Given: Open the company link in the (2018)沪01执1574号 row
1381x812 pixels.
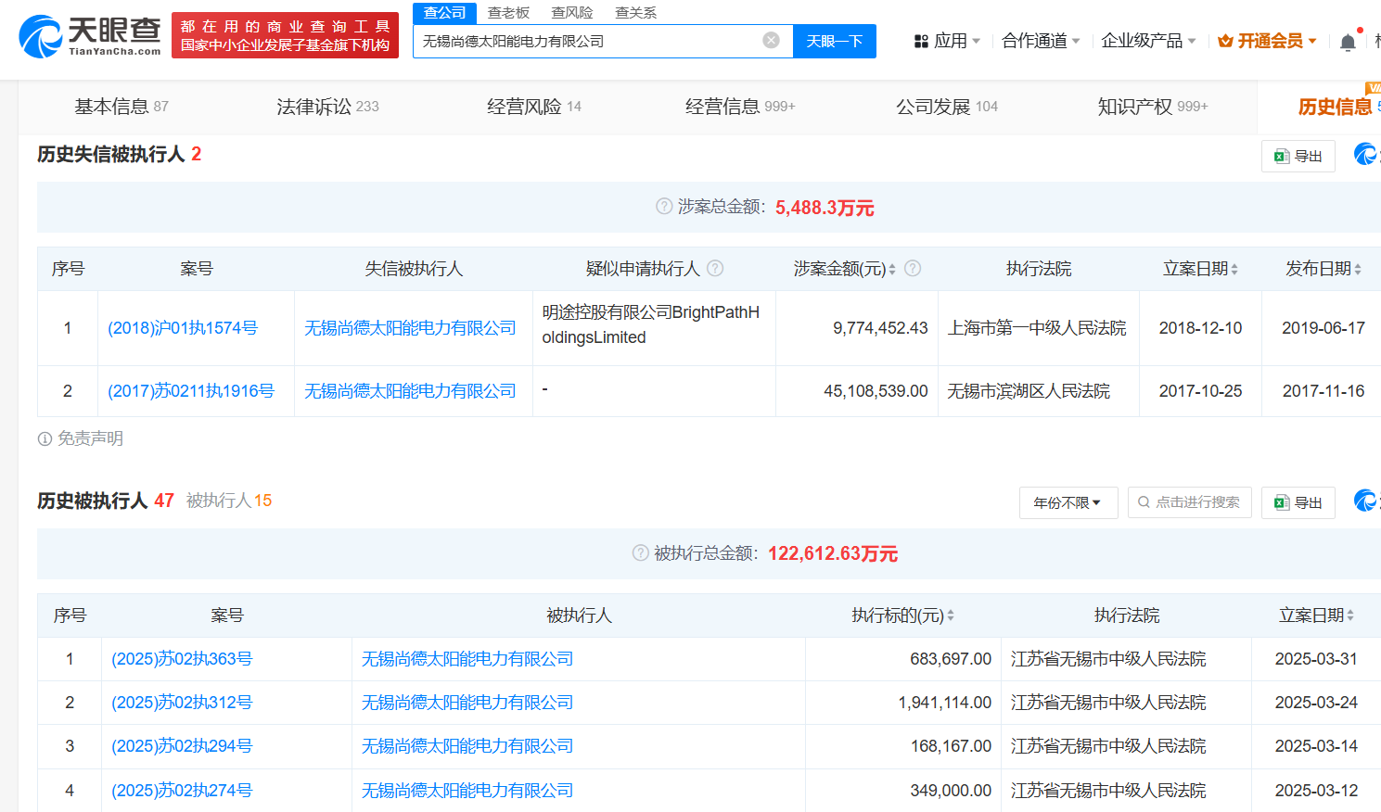Looking at the screenshot, I should (x=410, y=328).
